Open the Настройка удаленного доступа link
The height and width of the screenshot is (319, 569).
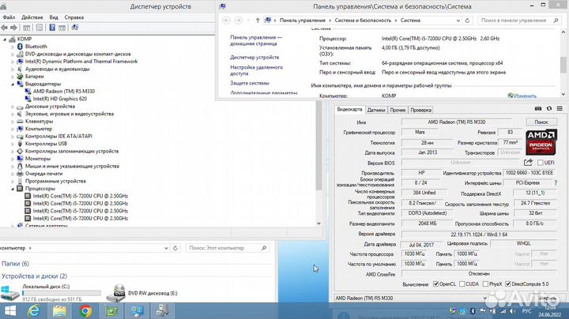[256, 70]
